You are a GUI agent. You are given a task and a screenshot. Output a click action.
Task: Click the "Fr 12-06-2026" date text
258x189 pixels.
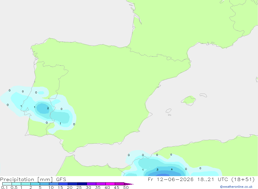click(x=171, y=179)
